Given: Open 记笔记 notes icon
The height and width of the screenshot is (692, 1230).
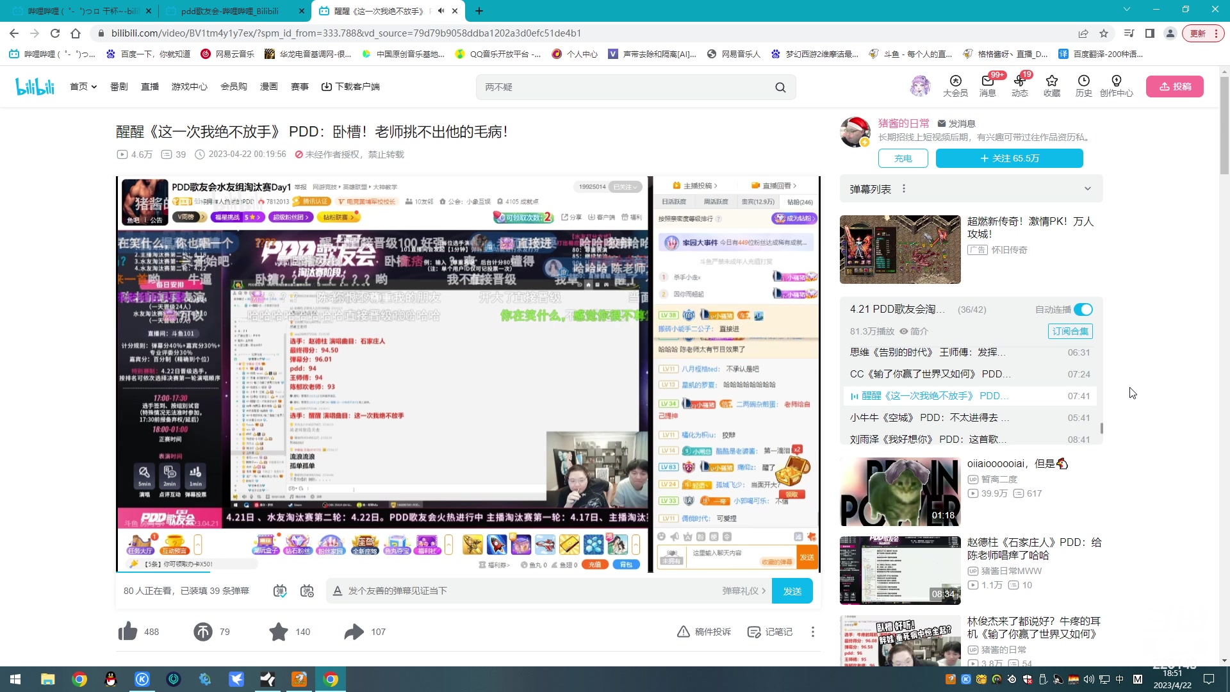Looking at the screenshot, I should pos(770,632).
